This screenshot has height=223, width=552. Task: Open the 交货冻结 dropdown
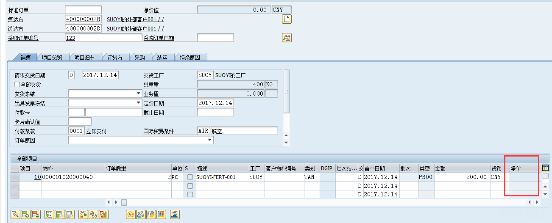pos(139,94)
